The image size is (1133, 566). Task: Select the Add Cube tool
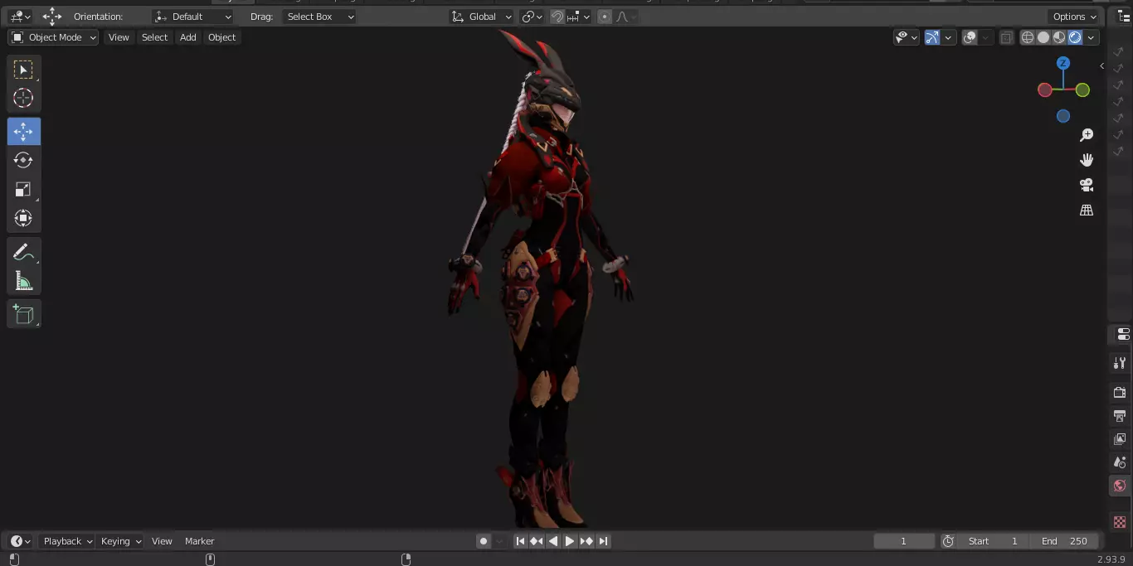click(x=23, y=314)
